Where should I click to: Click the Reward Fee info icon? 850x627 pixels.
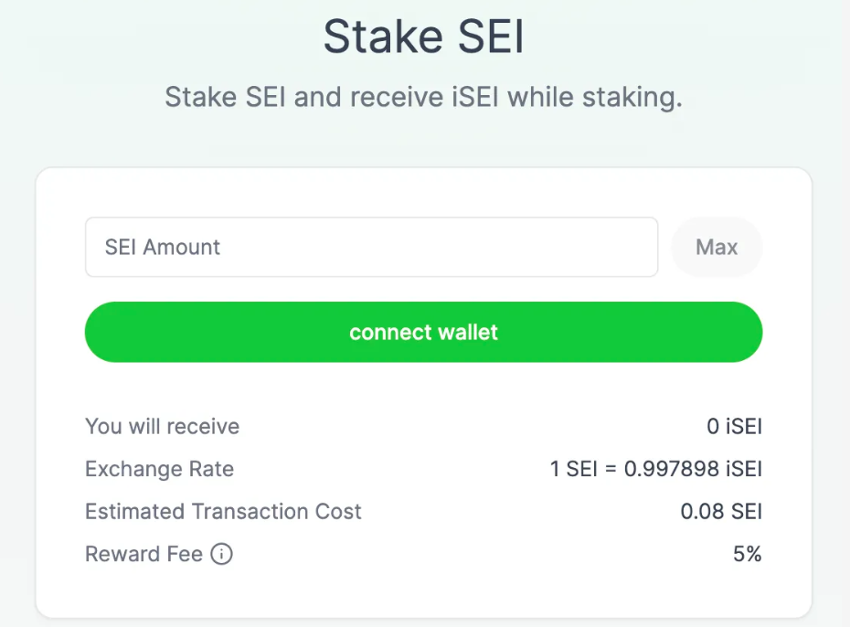pos(222,554)
